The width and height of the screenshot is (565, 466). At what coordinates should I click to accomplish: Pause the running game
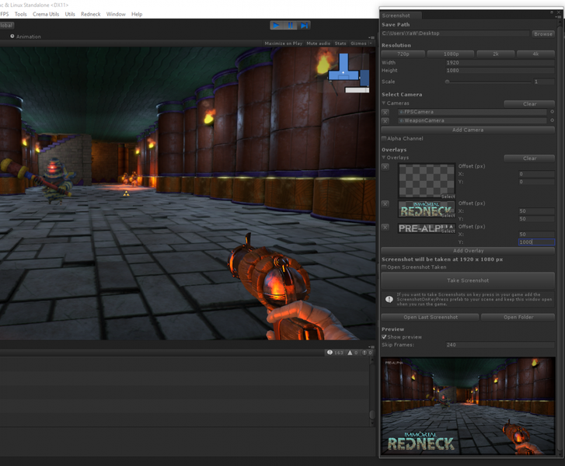pos(291,25)
